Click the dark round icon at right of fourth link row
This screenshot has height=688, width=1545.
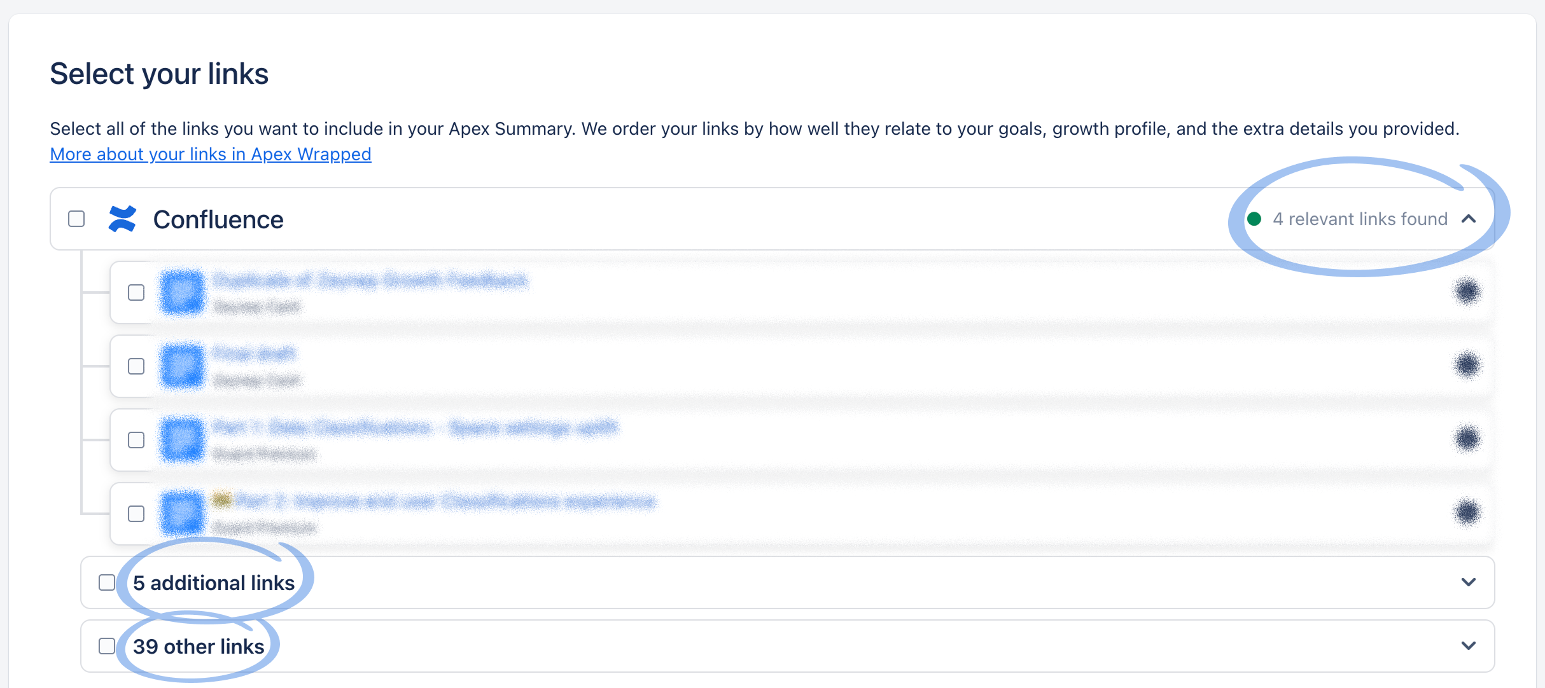pyautogui.click(x=1467, y=513)
